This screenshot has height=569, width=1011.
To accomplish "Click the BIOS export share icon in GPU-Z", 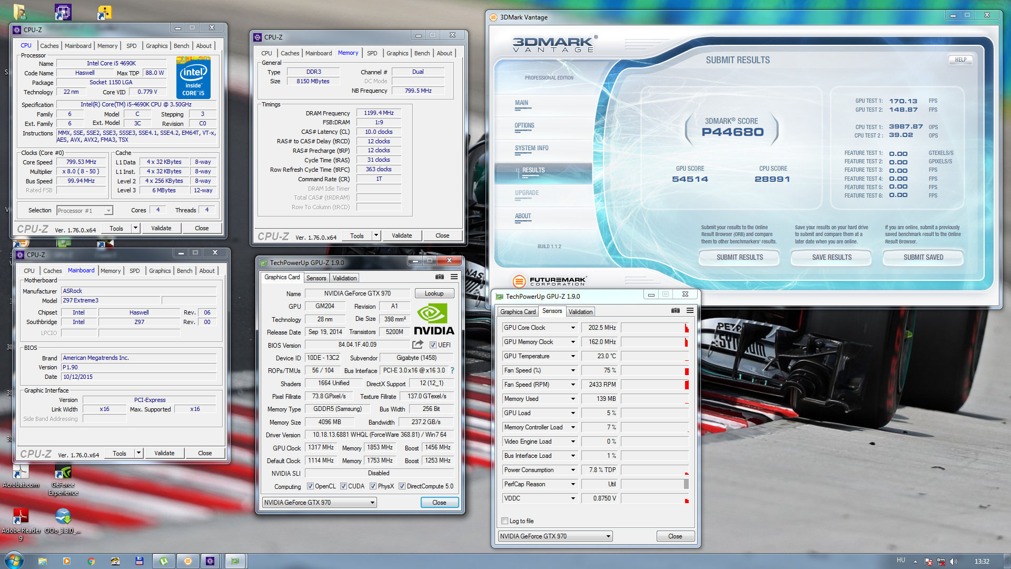I will tap(418, 345).
